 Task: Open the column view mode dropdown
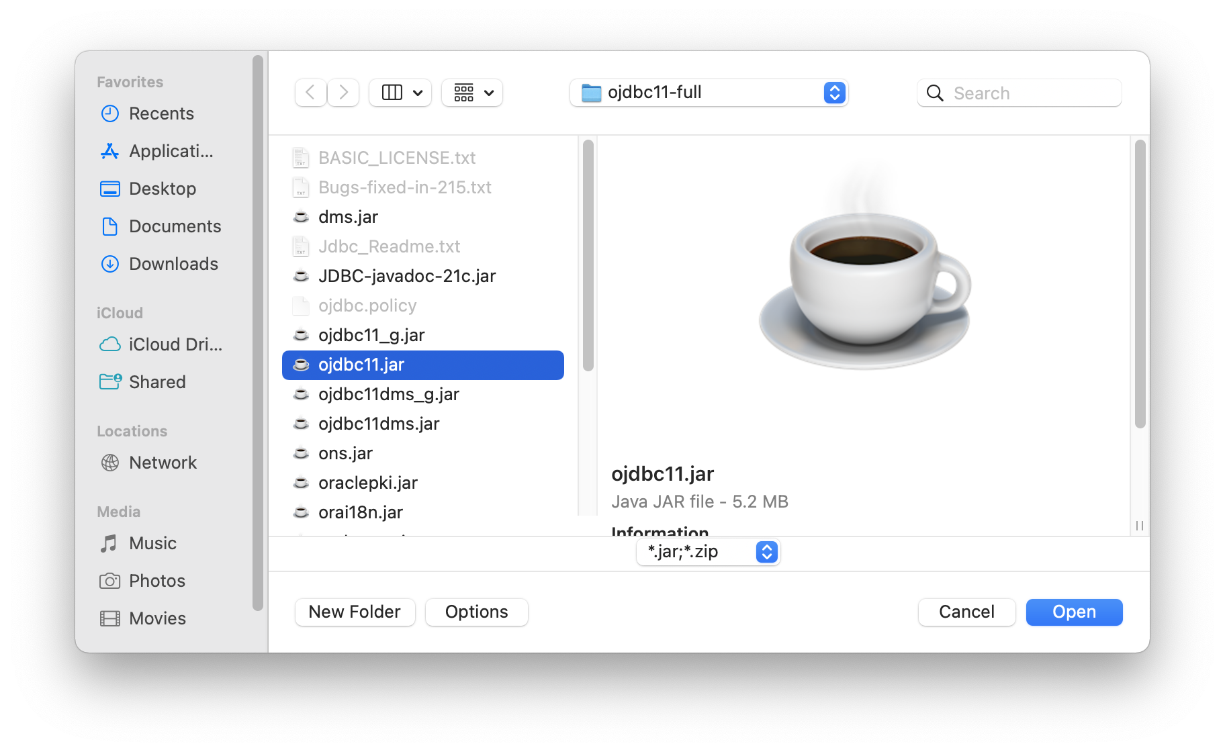tap(400, 93)
